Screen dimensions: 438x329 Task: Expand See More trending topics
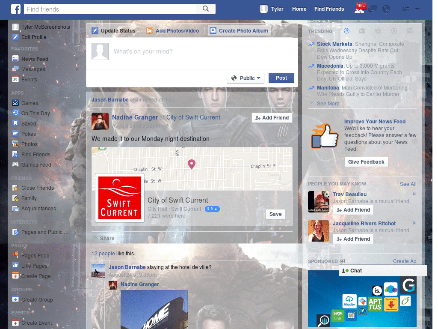tap(328, 104)
